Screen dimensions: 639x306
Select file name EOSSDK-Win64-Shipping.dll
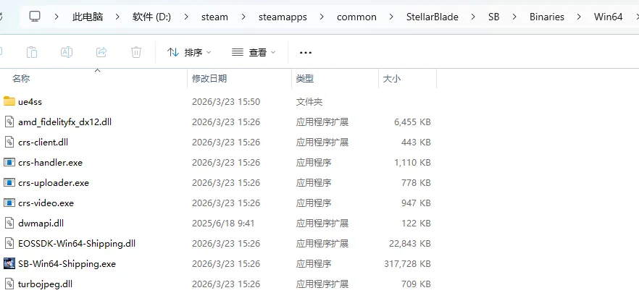click(77, 244)
